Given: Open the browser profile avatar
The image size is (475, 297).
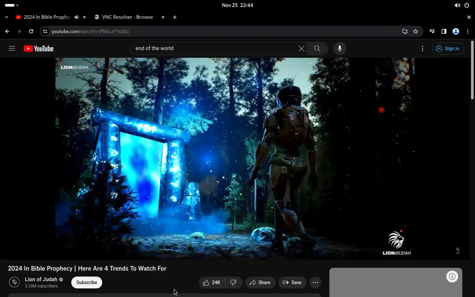Looking at the screenshot, I should (456, 31).
